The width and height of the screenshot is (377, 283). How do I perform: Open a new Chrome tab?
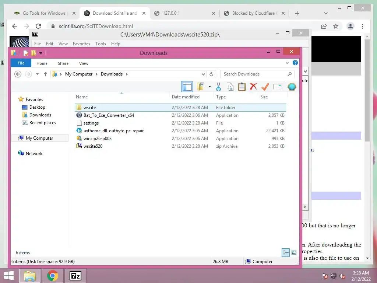297,13
